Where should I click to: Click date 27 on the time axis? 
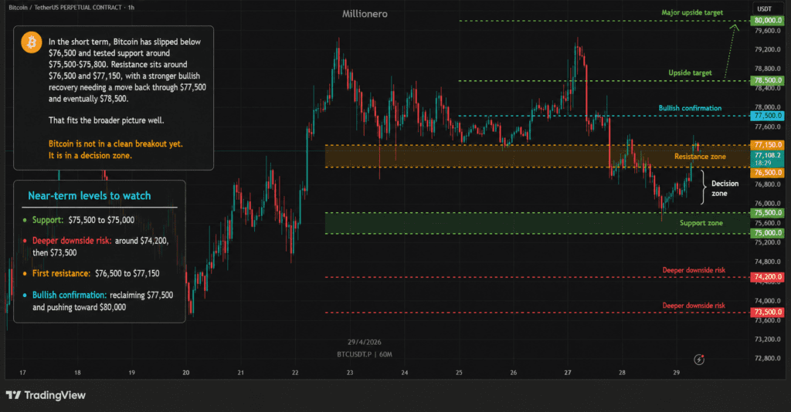pos(568,372)
